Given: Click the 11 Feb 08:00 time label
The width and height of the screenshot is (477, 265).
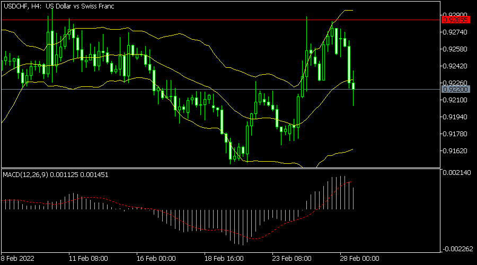Looking at the screenshot, I should coord(88,259).
